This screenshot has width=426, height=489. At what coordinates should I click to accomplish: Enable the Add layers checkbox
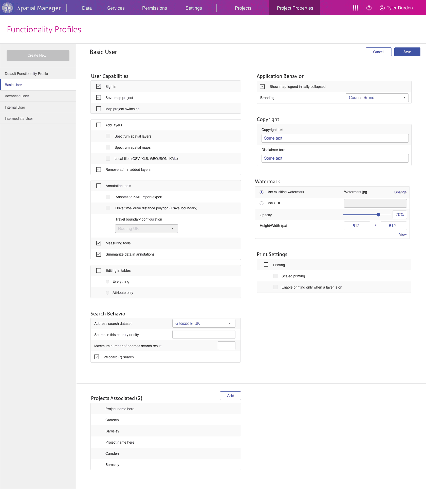[x=98, y=125]
